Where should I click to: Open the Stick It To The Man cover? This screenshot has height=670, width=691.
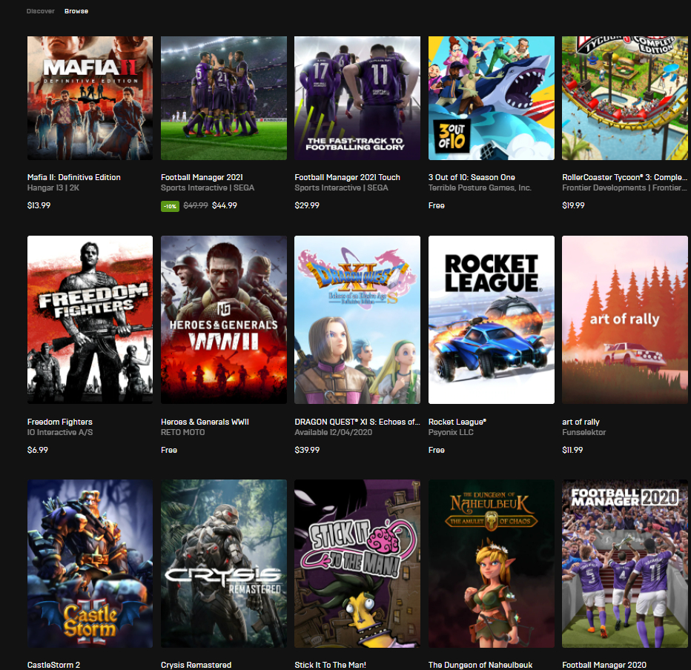(357, 563)
